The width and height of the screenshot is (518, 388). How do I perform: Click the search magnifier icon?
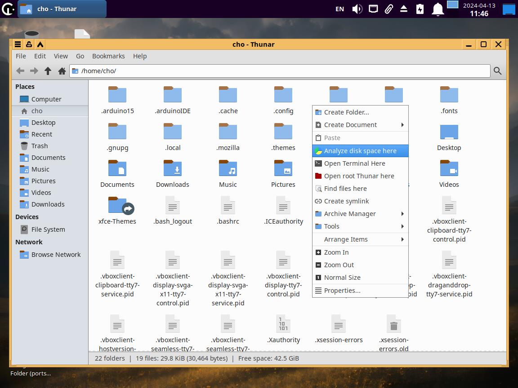[497, 71]
